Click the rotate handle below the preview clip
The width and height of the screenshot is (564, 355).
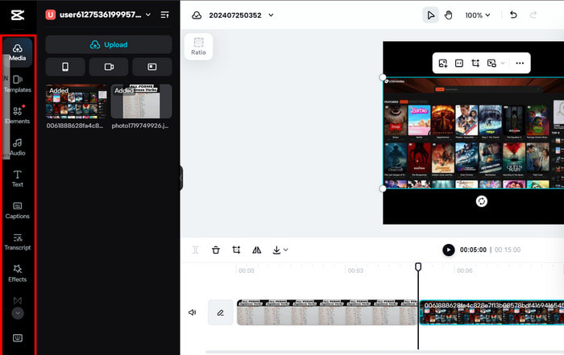481,201
